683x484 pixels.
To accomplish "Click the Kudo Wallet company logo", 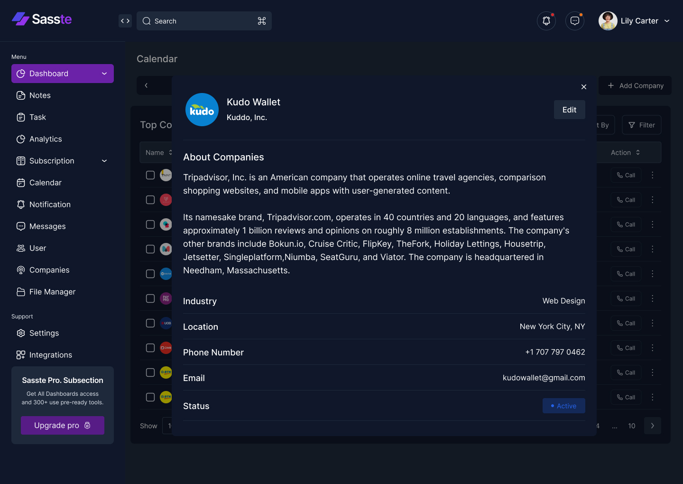I will click(x=202, y=110).
